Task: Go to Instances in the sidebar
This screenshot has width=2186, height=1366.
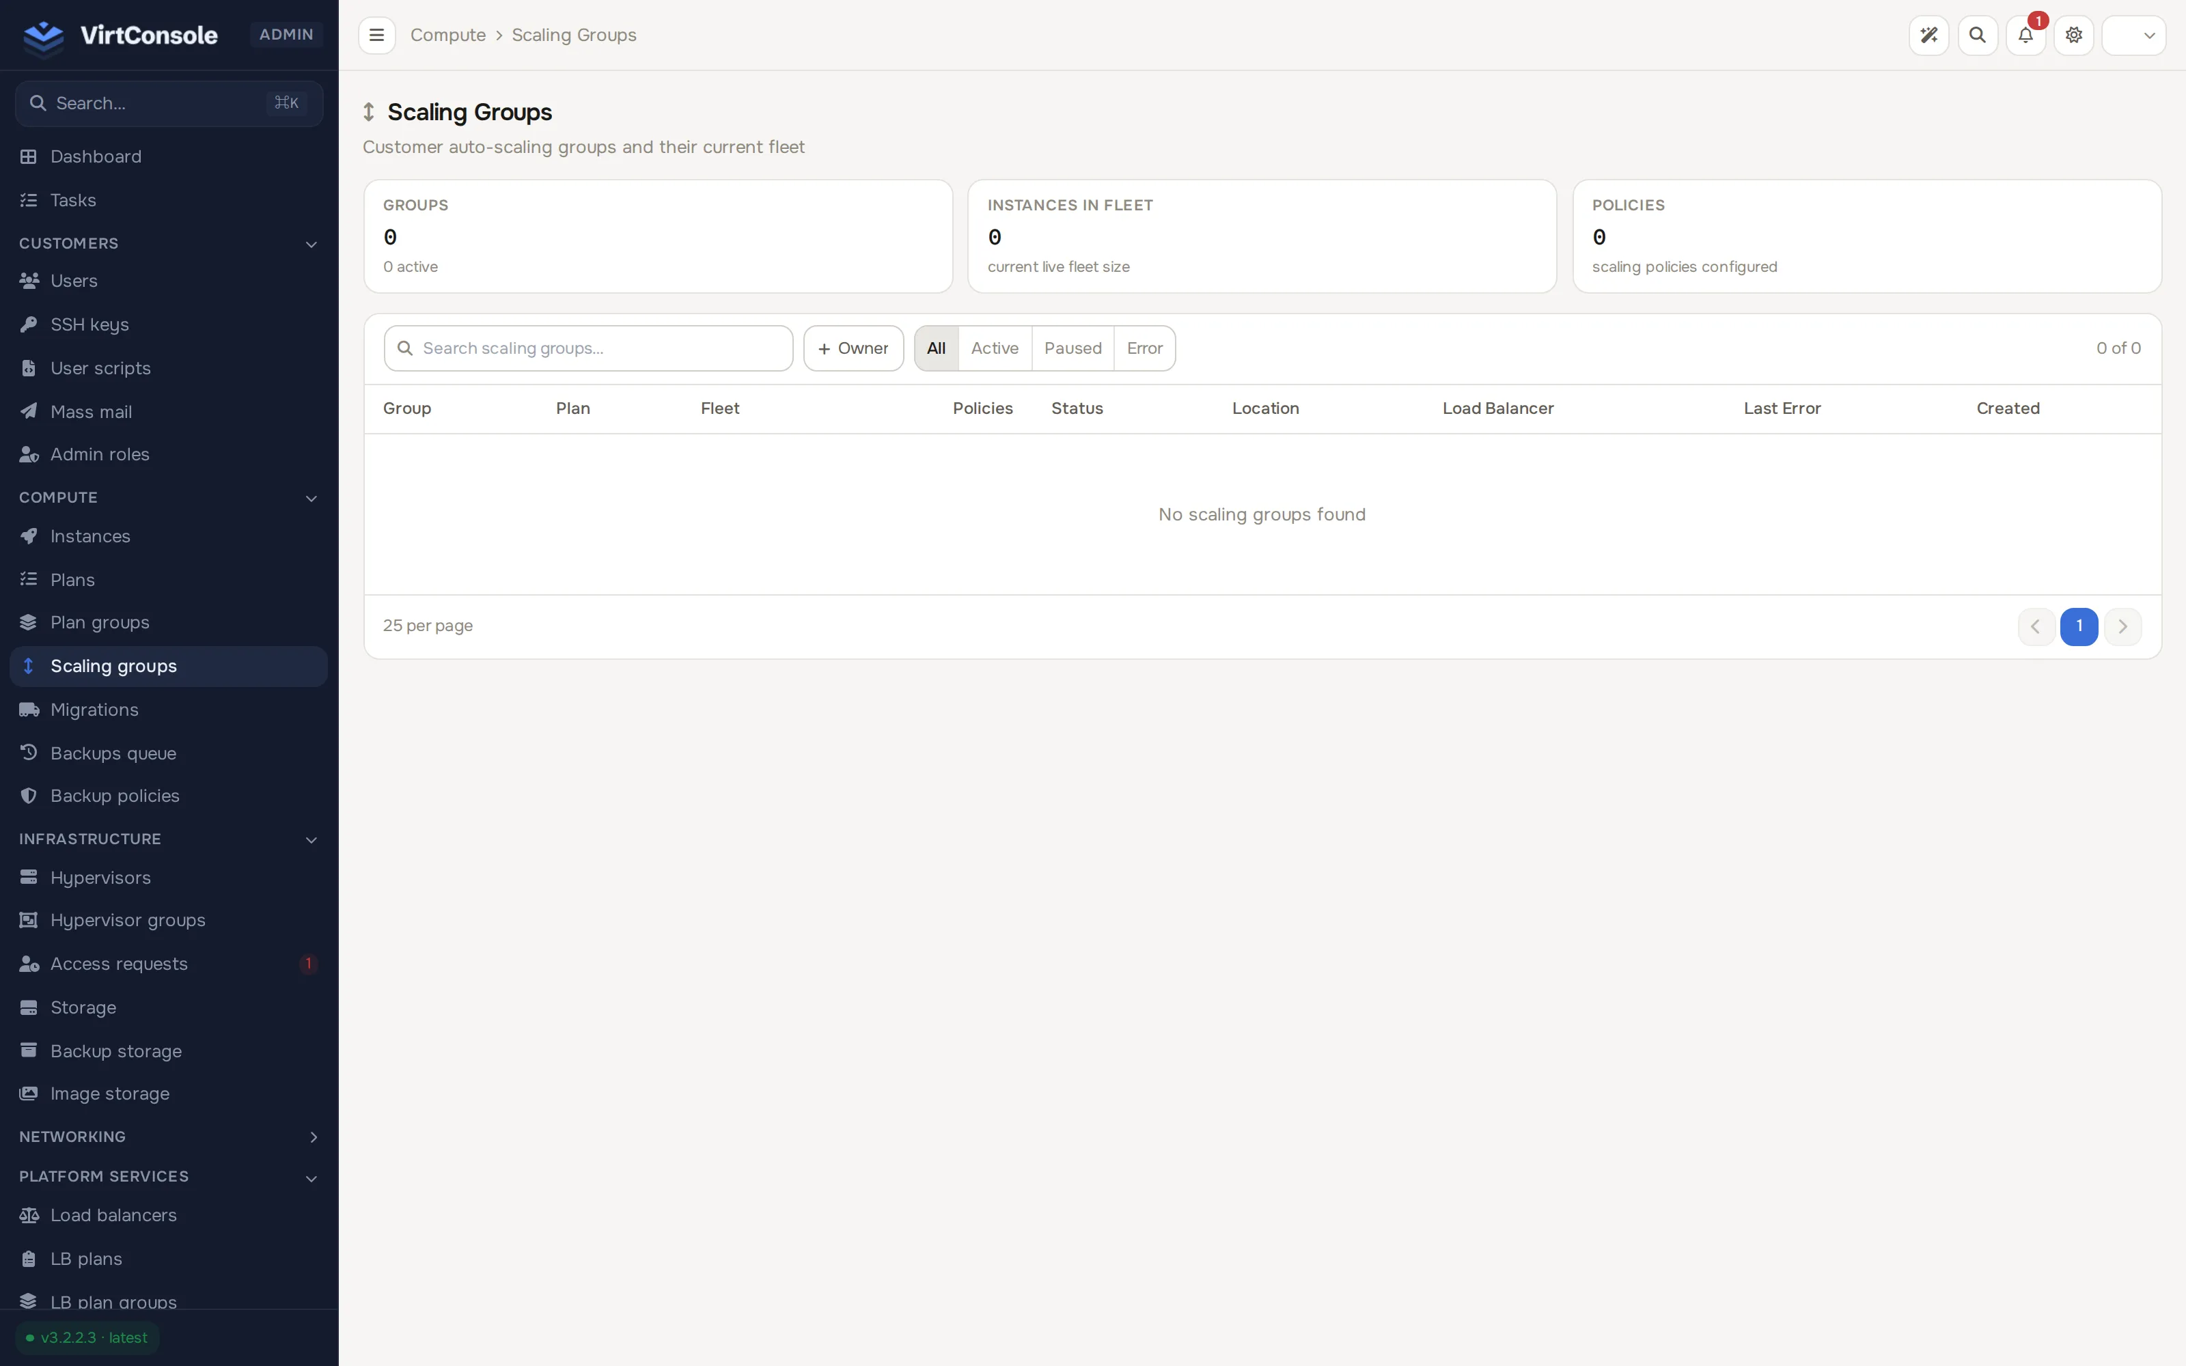Action: point(169,537)
